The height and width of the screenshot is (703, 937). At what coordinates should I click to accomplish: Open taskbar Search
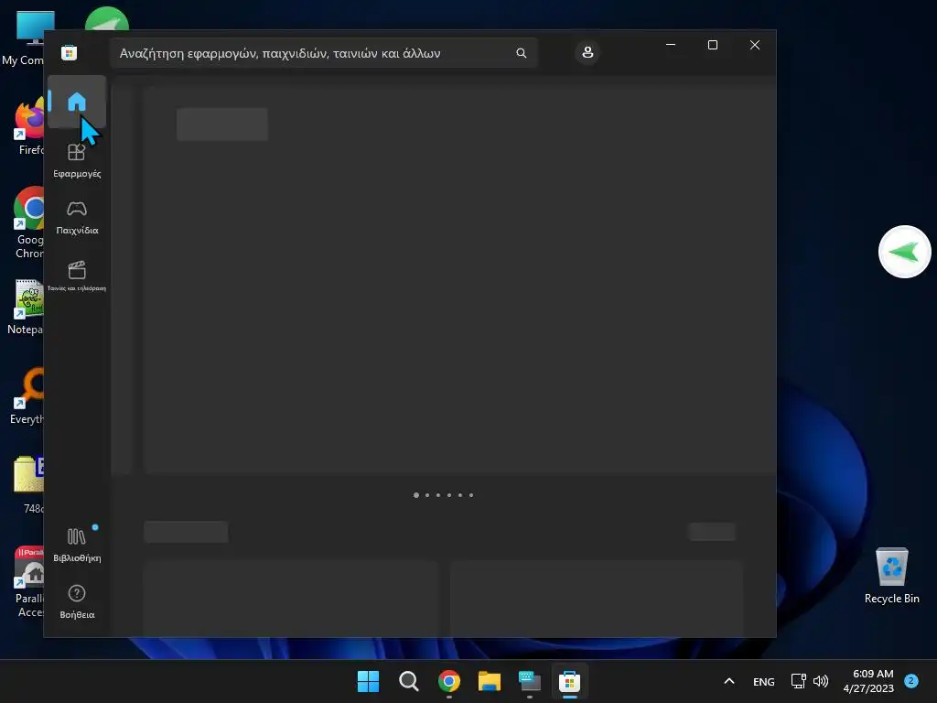409,681
